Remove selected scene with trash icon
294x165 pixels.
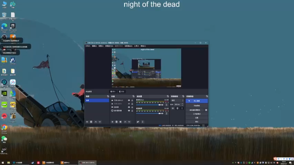(x=91, y=122)
